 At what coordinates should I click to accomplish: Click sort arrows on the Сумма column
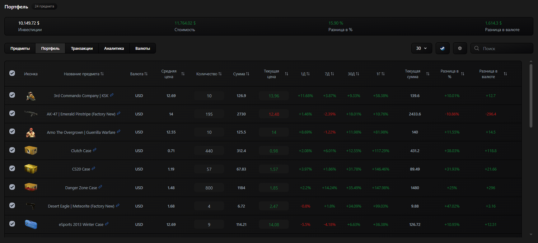point(248,74)
